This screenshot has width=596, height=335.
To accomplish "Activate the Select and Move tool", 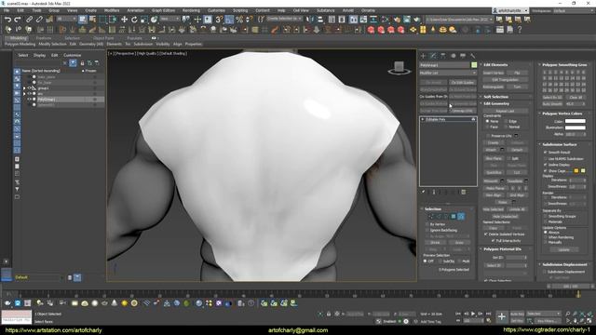I will 124,20.
